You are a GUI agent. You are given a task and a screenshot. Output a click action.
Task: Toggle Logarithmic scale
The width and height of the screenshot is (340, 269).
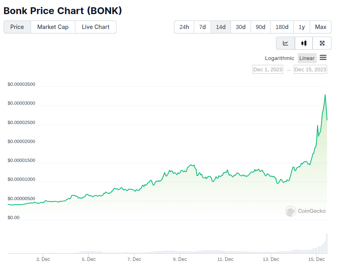[280, 58]
